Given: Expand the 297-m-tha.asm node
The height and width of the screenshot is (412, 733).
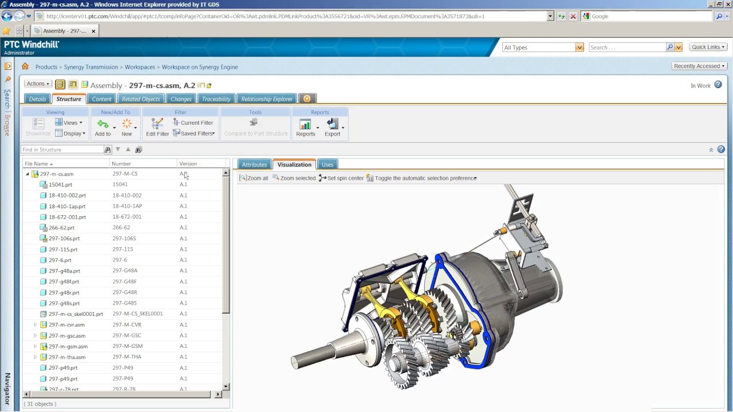Looking at the screenshot, I should coord(35,357).
